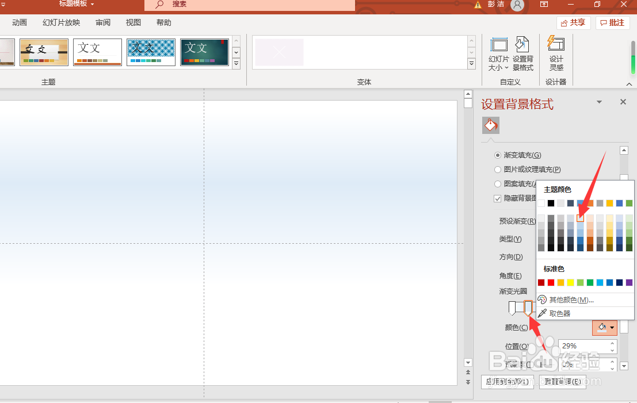This screenshot has height=403, width=637.
Task: Click the search magnifier icon
Action: click(159, 5)
